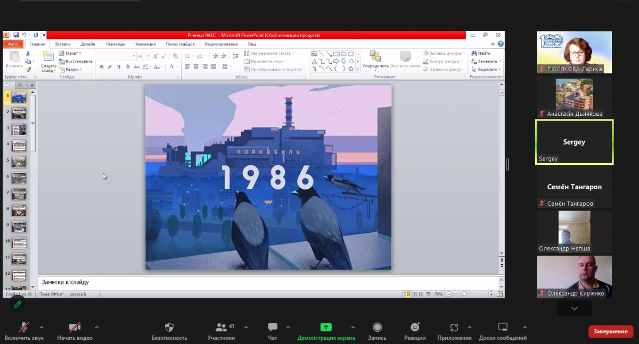Open Доски сообщений whiteboards
This screenshot has height=344, width=639.
503,328
